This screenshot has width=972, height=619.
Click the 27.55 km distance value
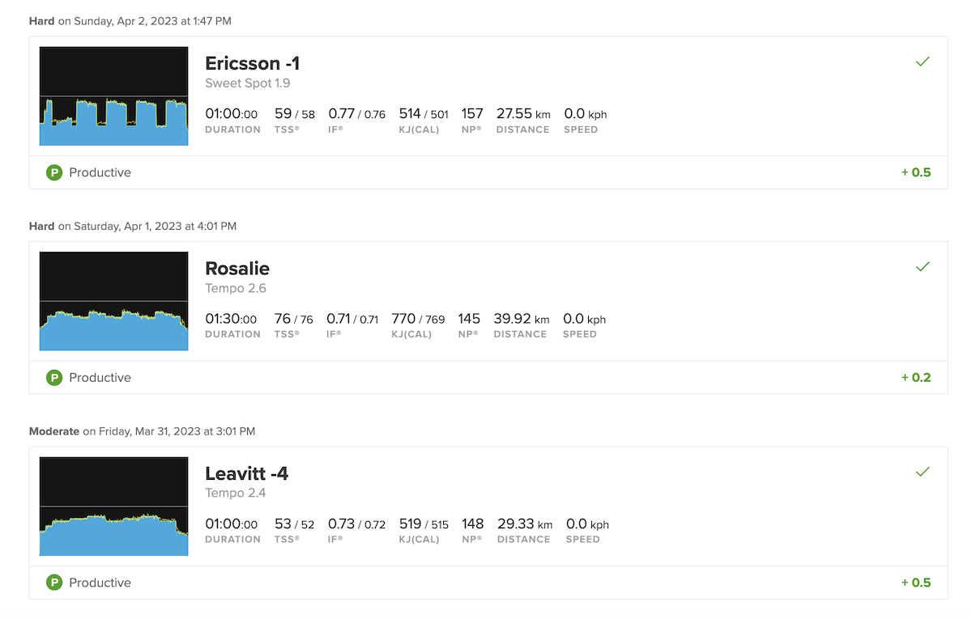(x=523, y=114)
